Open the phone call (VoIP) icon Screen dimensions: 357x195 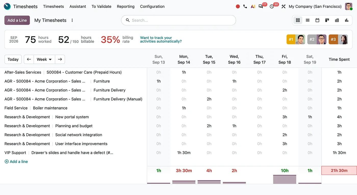click(x=245, y=6)
